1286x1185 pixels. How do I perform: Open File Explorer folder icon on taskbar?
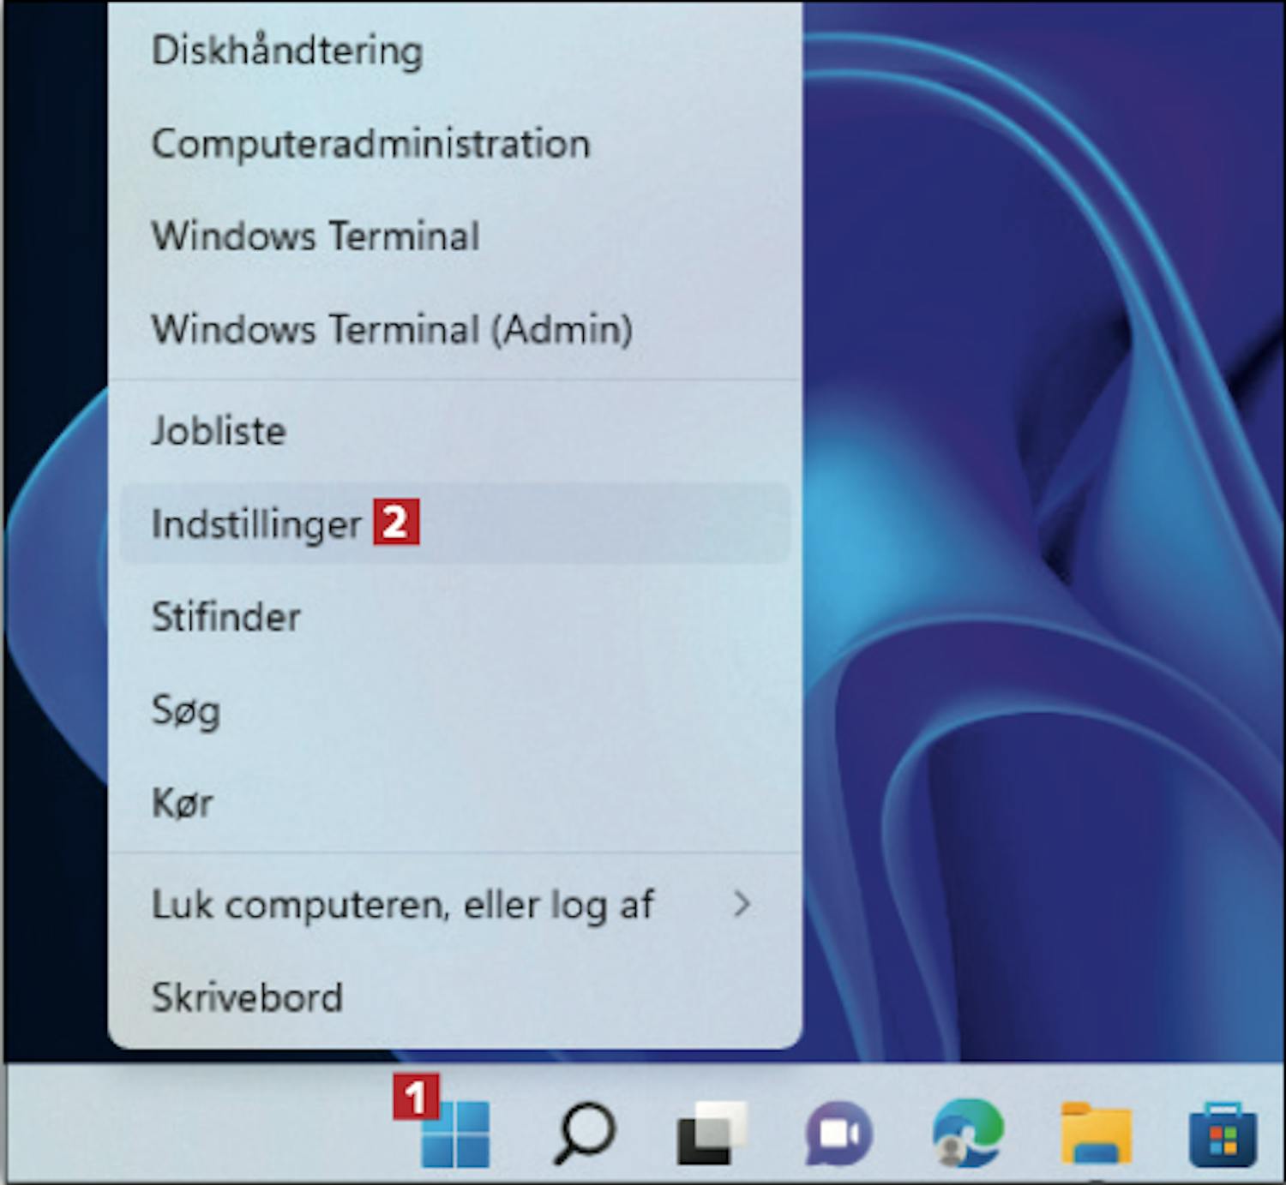coord(1096,1134)
